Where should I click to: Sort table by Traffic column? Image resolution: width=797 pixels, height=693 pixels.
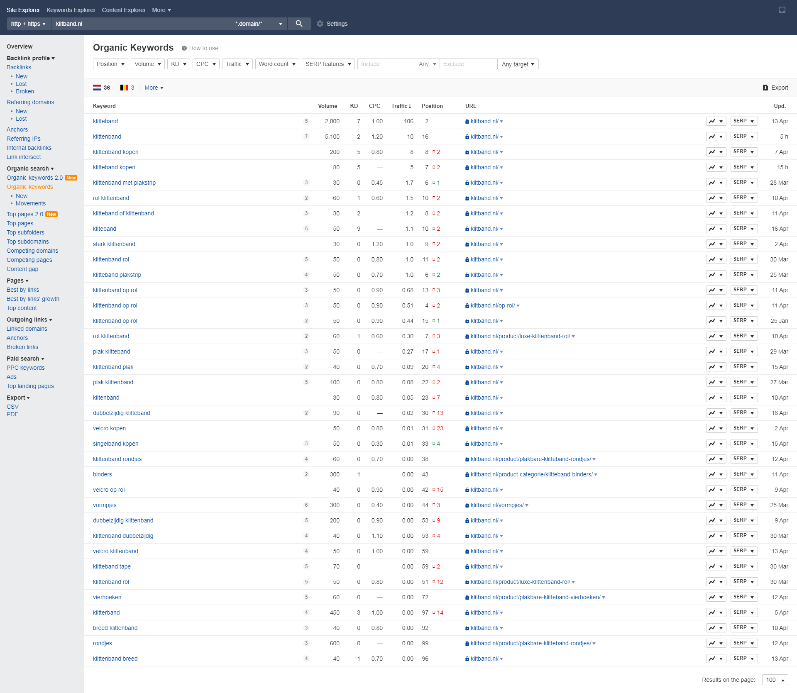pyautogui.click(x=401, y=106)
